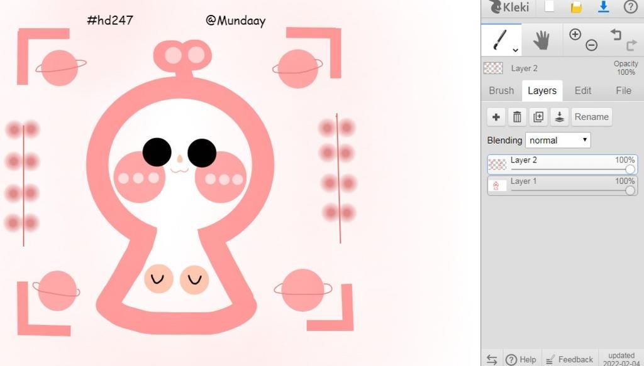This screenshot has width=644, height=366.
Task: Click Layer 2 opacity slider handle
Action: [630, 170]
